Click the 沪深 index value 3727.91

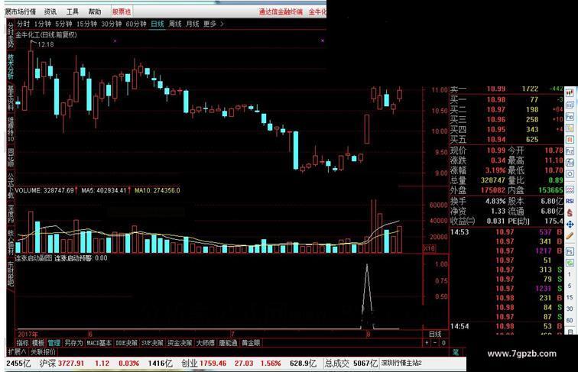click(x=71, y=363)
